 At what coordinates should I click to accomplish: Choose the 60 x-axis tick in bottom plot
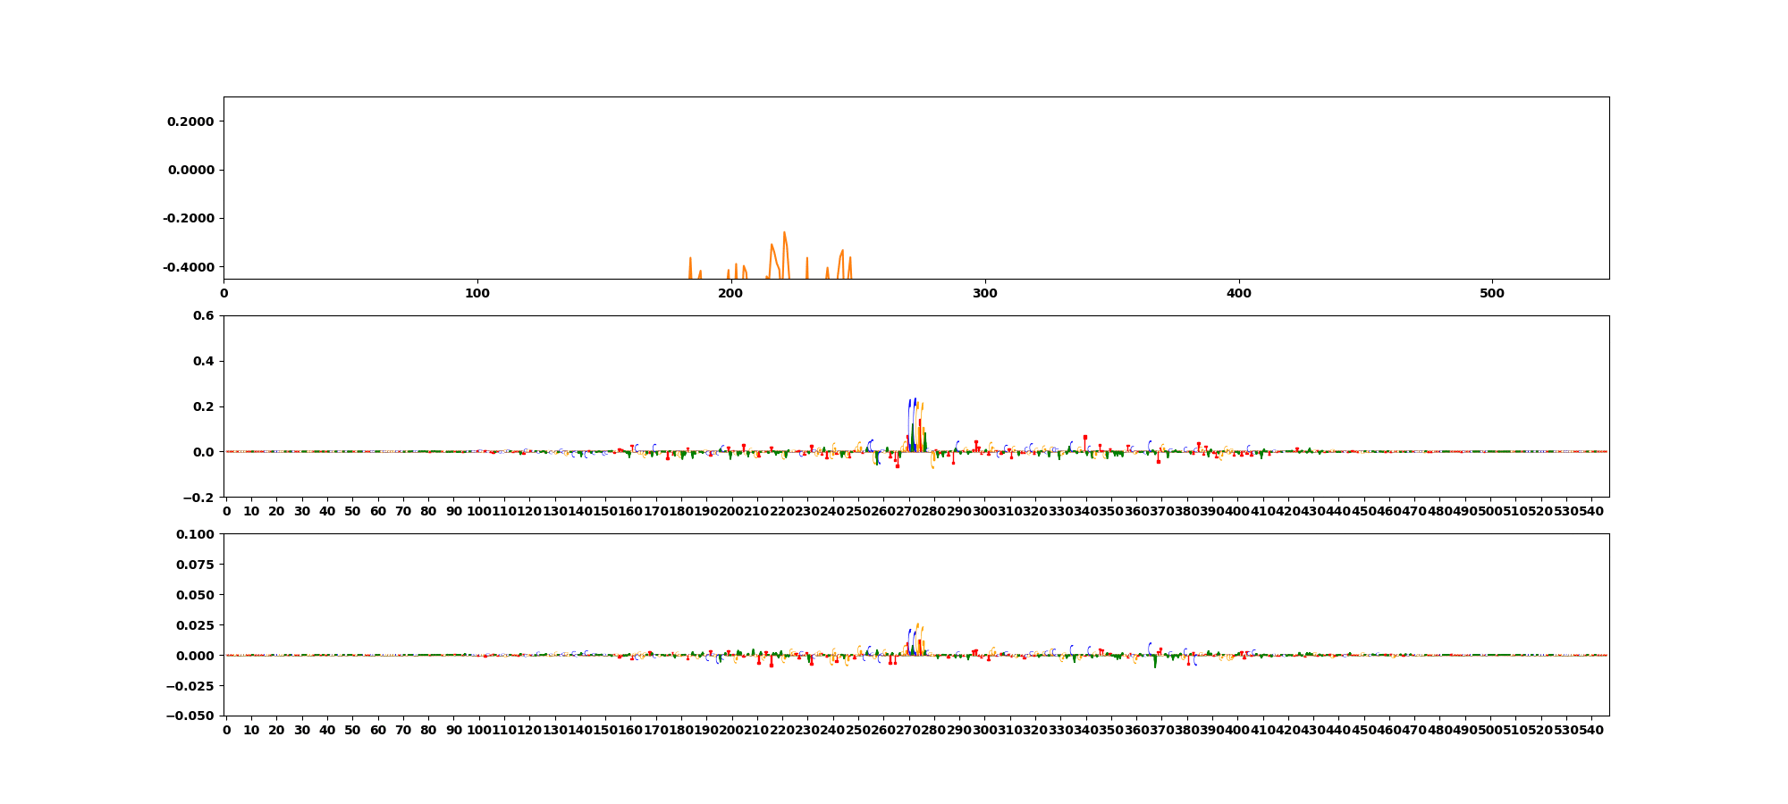(x=378, y=730)
